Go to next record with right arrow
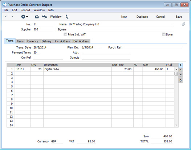 pyautogui.click(x=12, y=16)
